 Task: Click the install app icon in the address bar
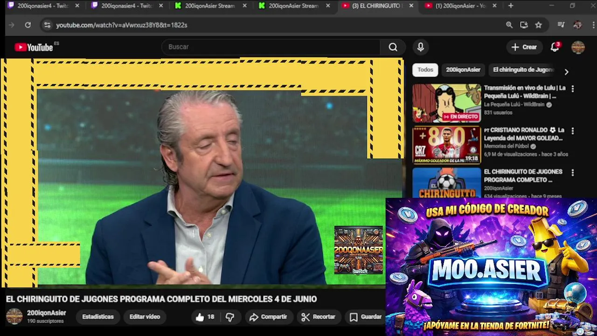524,25
